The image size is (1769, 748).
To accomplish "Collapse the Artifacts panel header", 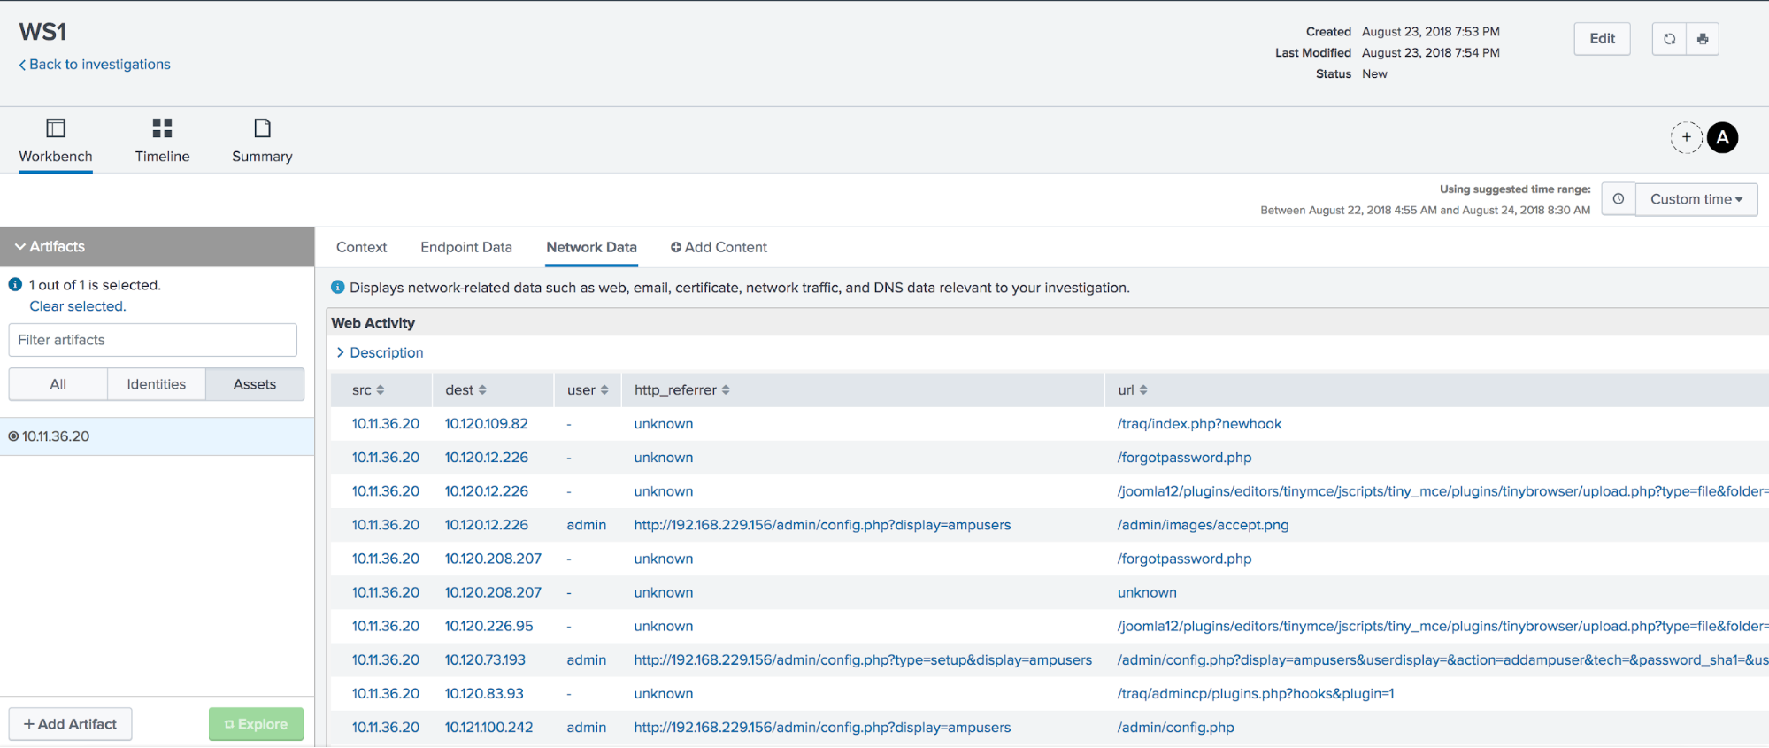I will click(x=158, y=247).
